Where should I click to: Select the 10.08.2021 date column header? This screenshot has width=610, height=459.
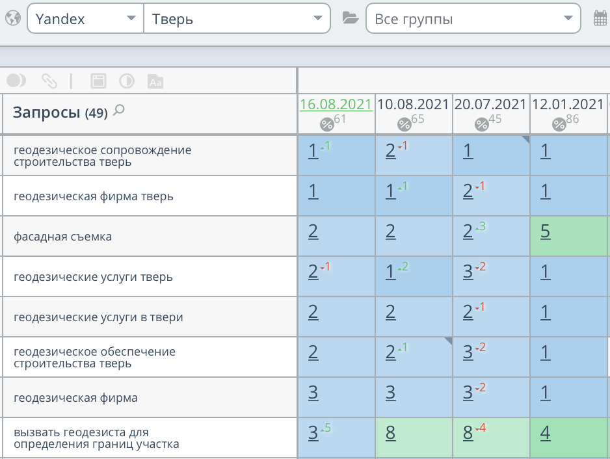coord(413,104)
